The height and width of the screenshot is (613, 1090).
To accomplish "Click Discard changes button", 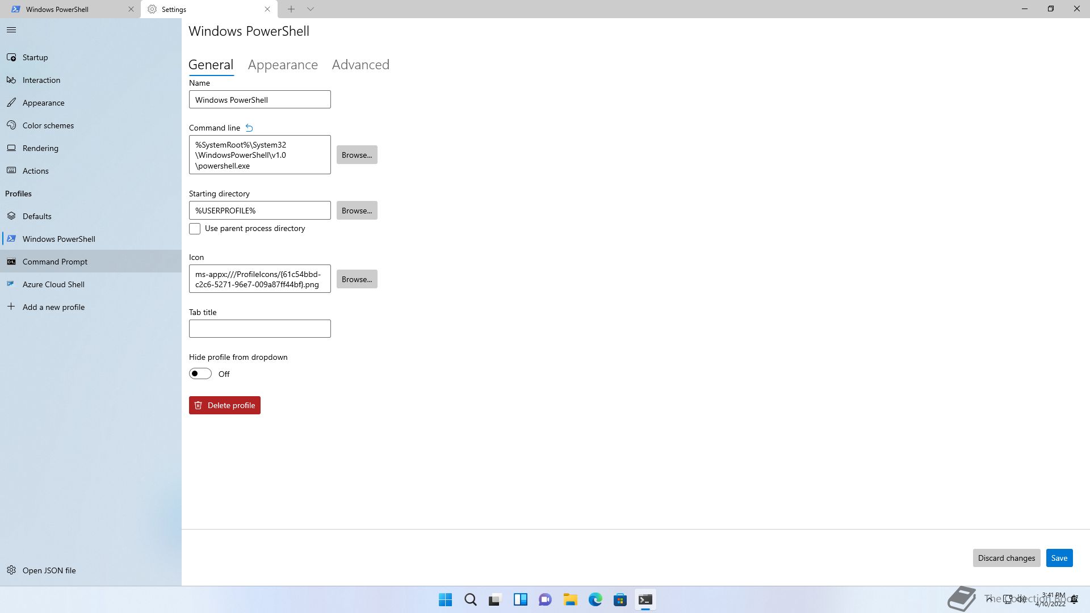I will click(x=1007, y=558).
